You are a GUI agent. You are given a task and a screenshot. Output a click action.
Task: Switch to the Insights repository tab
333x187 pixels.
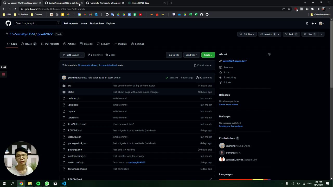pyautogui.click(x=120, y=44)
